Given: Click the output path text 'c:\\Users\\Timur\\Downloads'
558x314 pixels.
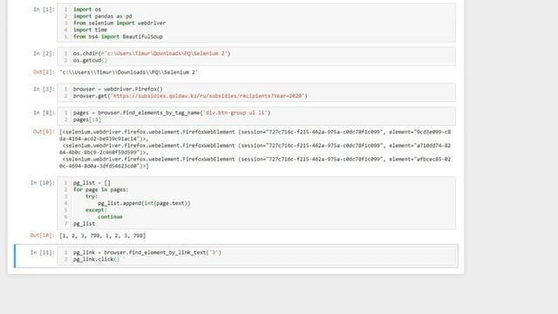Looking at the screenshot, I should pos(128,72).
